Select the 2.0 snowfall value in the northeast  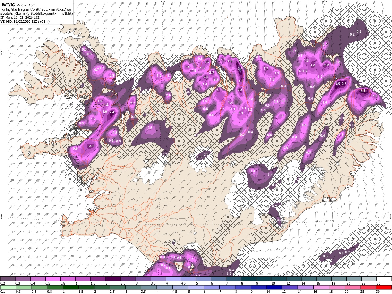pos(313,66)
